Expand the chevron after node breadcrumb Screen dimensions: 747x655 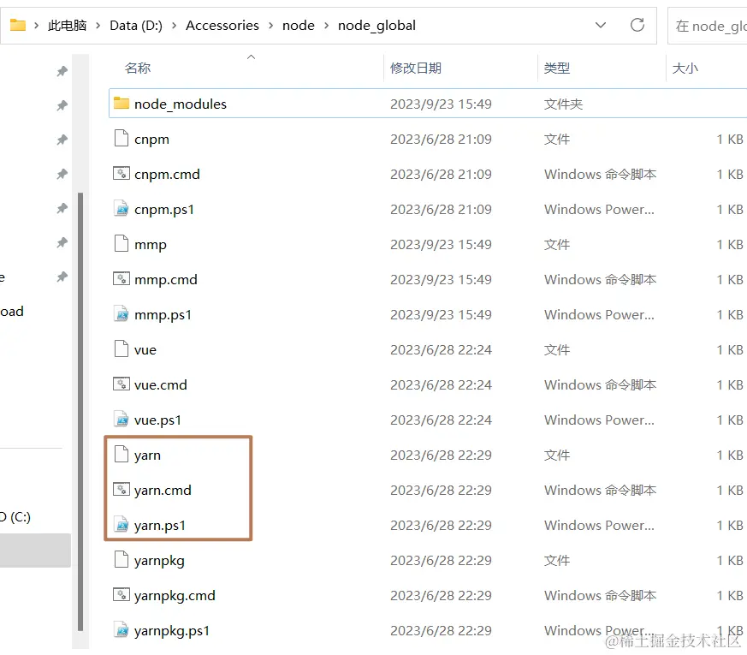(x=327, y=26)
